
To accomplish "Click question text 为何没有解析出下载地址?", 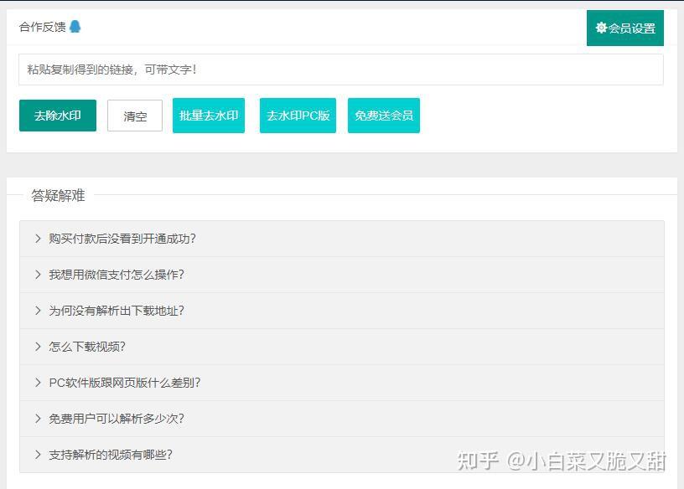I will click(x=117, y=311).
